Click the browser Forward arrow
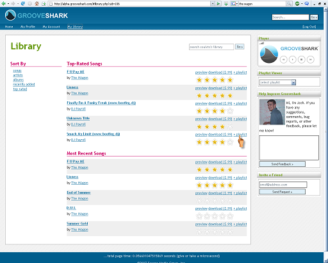 point(13,3)
